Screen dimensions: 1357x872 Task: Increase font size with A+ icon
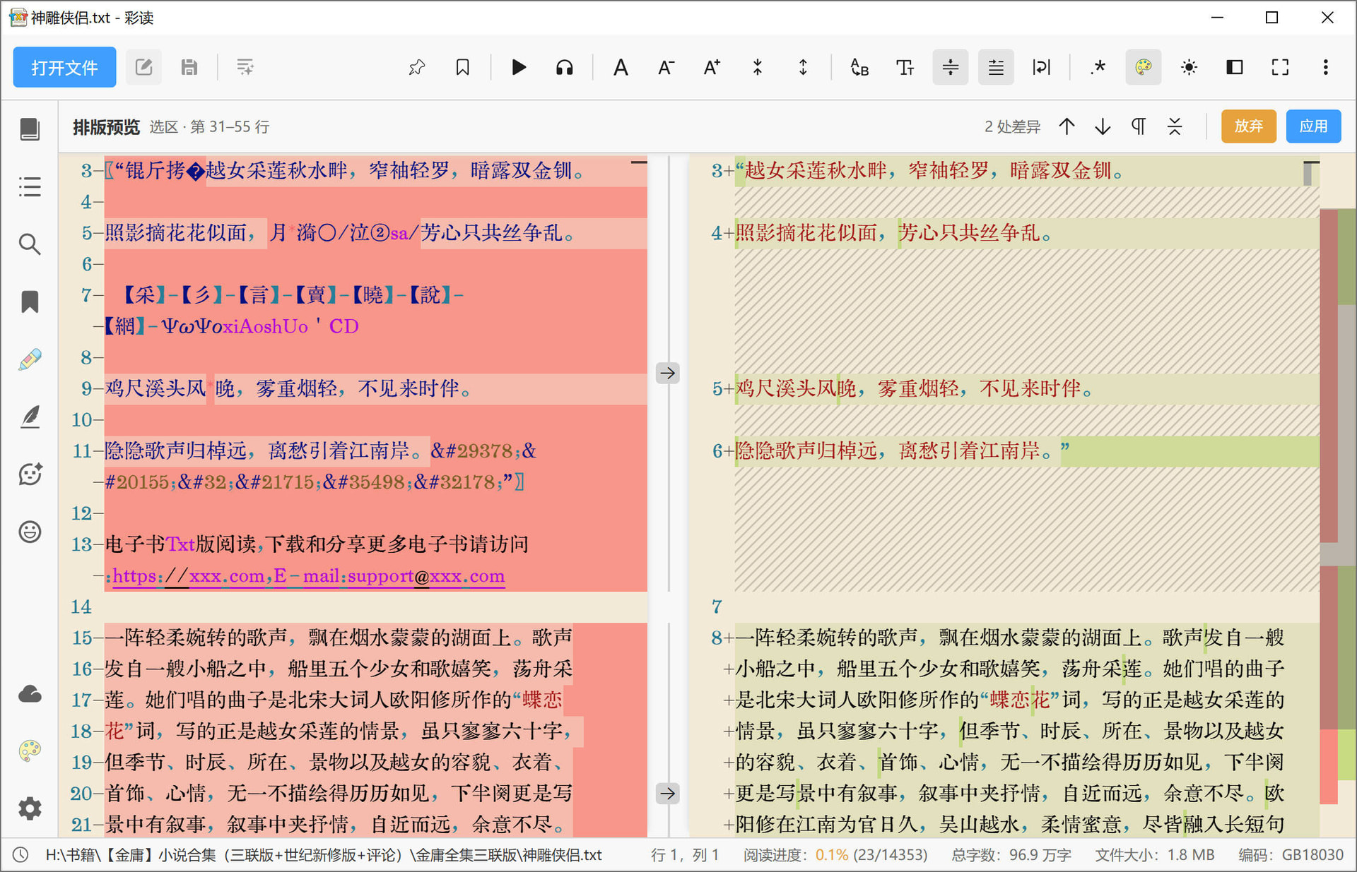click(712, 68)
